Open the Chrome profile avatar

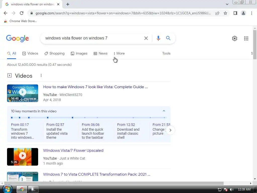pyautogui.click(x=243, y=13)
